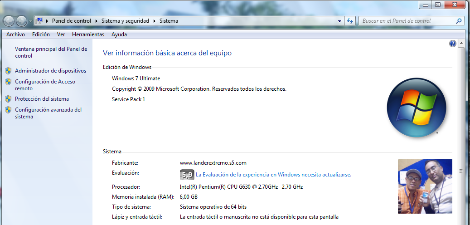Select Panel de control breadcrumb
This screenshot has height=225, width=470.
71,21
